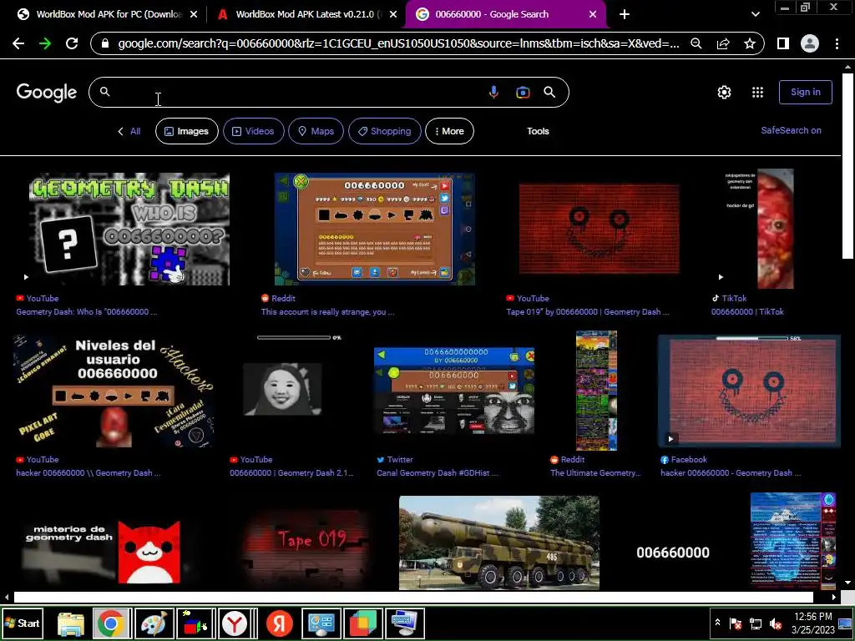855x641 pixels.
Task: Select the Videos filter
Action: [254, 131]
